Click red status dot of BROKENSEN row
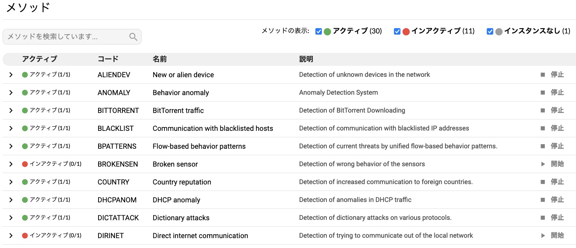The height and width of the screenshot is (248, 576). coord(25,164)
